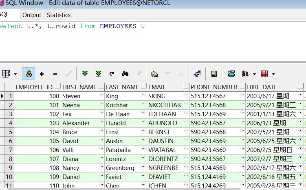Image resolution: width=306 pixels, height=190 pixels.
Task: Open date dropdown for 2007/5/21 row
Action: pos(301,130)
